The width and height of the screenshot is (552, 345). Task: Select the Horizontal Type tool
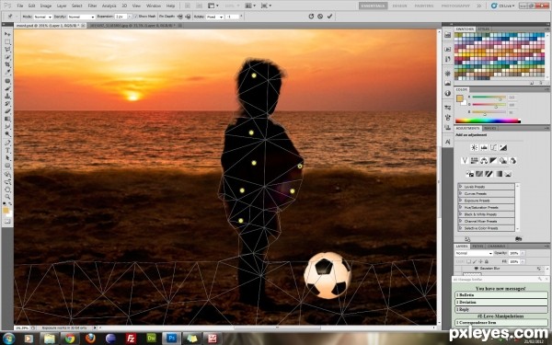click(7, 150)
